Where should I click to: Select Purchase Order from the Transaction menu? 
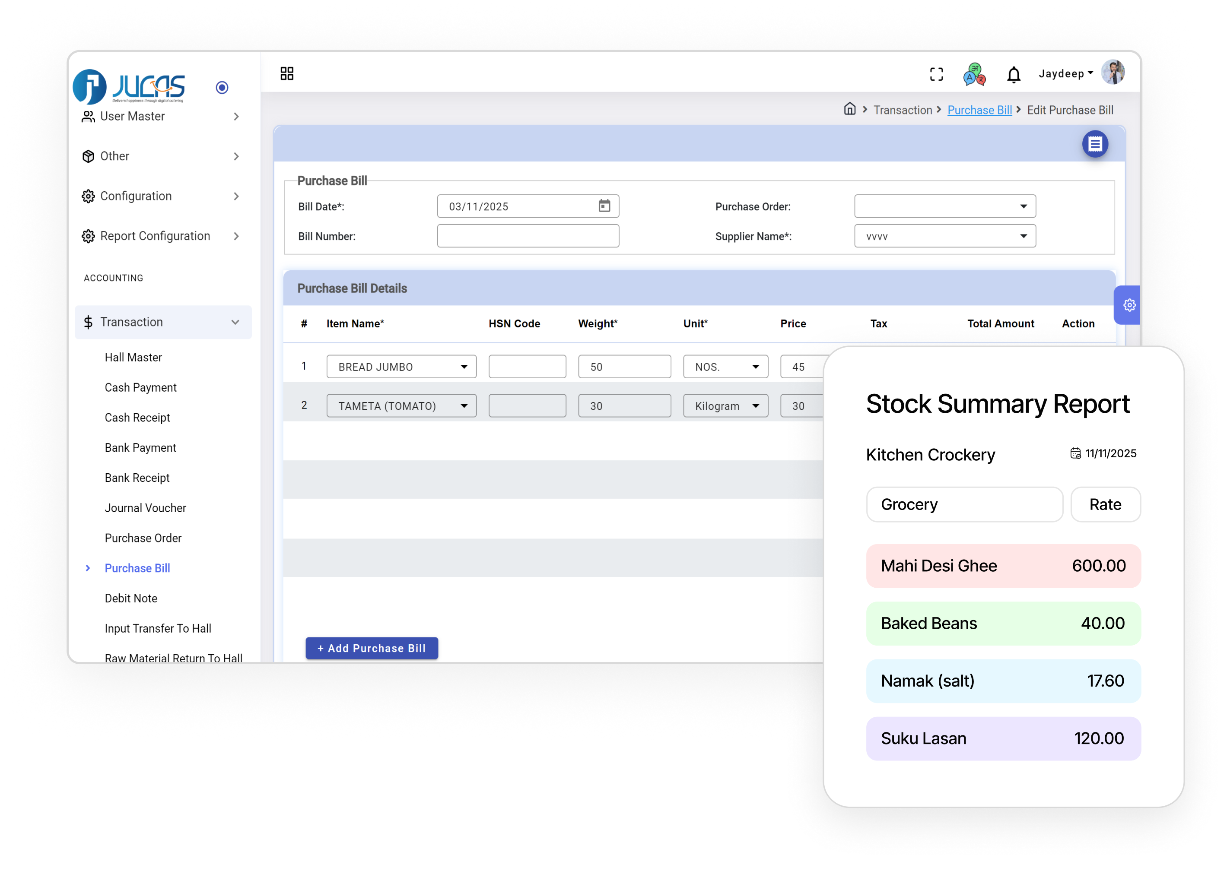tap(143, 538)
